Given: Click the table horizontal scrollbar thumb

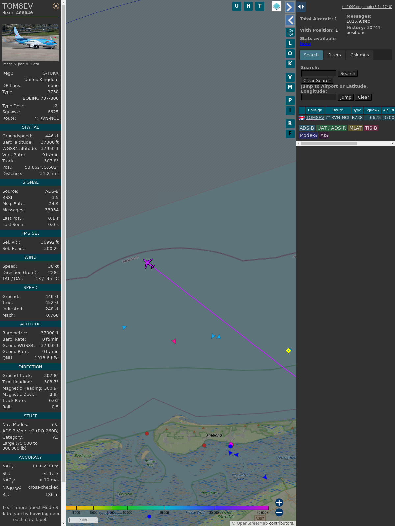Looking at the screenshot, I should coord(329,144).
